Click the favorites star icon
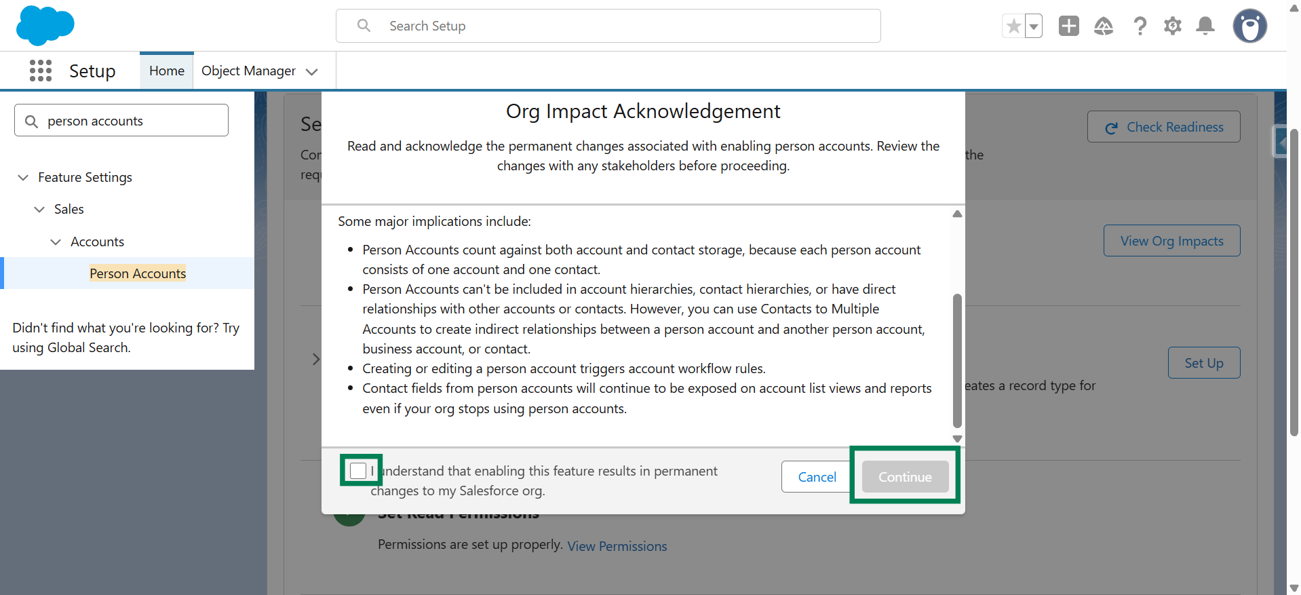Viewport: 1301px width, 595px height. 1013,26
